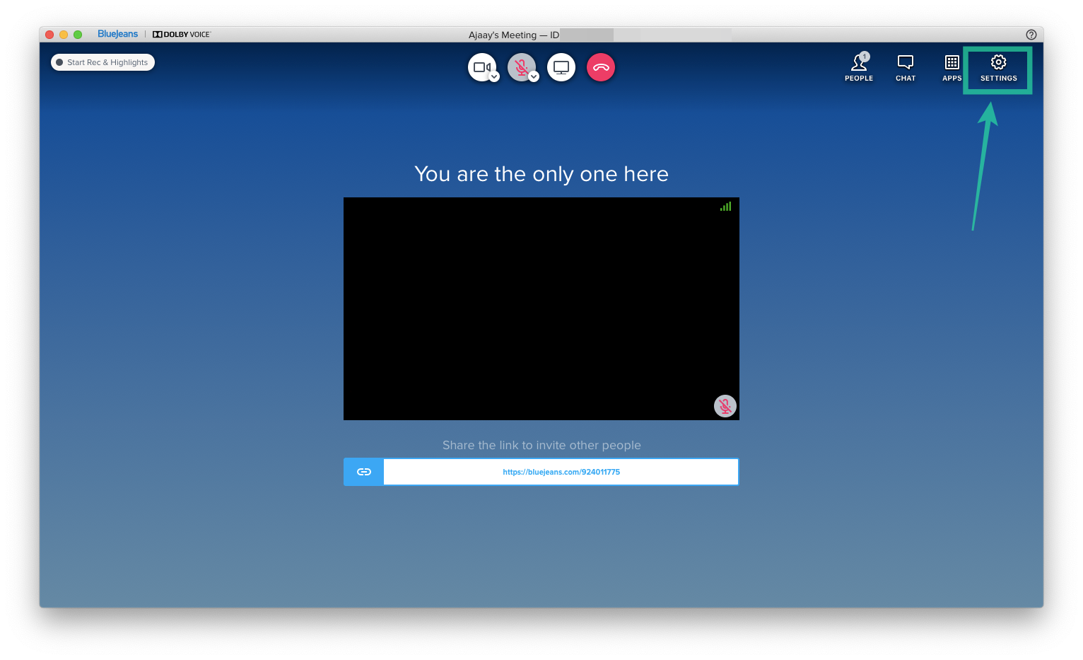Open camera options dropdown arrow
Screen dimensions: 1083x660
tap(494, 76)
